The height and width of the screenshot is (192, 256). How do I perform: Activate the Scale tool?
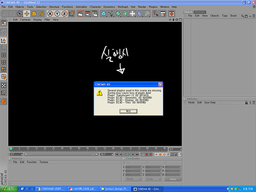[34, 14]
